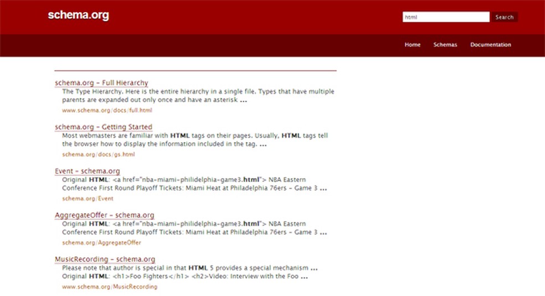Open the schema.org - Full Hierarchy result
545x296 pixels.
pos(101,83)
